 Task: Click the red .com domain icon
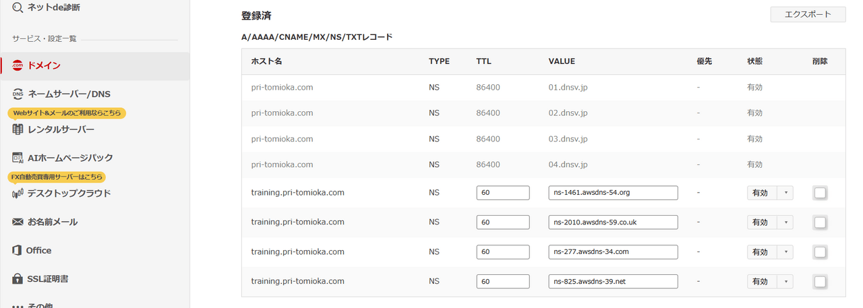point(18,65)
